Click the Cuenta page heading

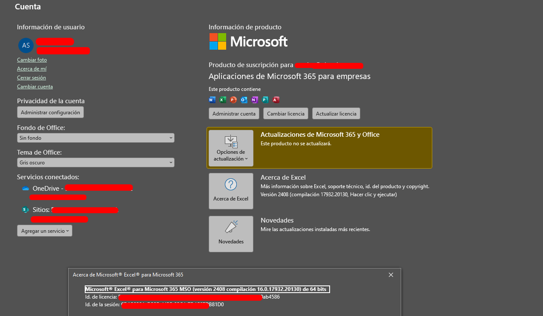tap(28, 7)
